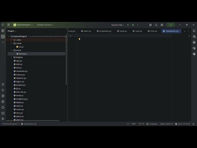Screen dimensions: 197x148
Task: Open IDE settings gear
Action: point(162,25)
